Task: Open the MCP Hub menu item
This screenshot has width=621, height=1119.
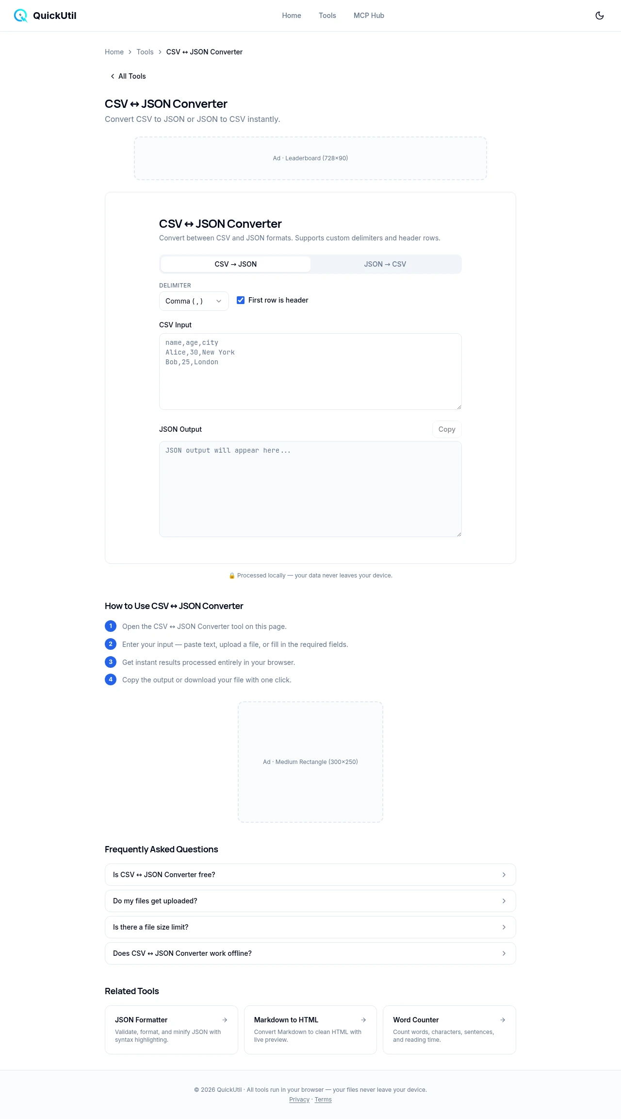Action: [369, 16]
